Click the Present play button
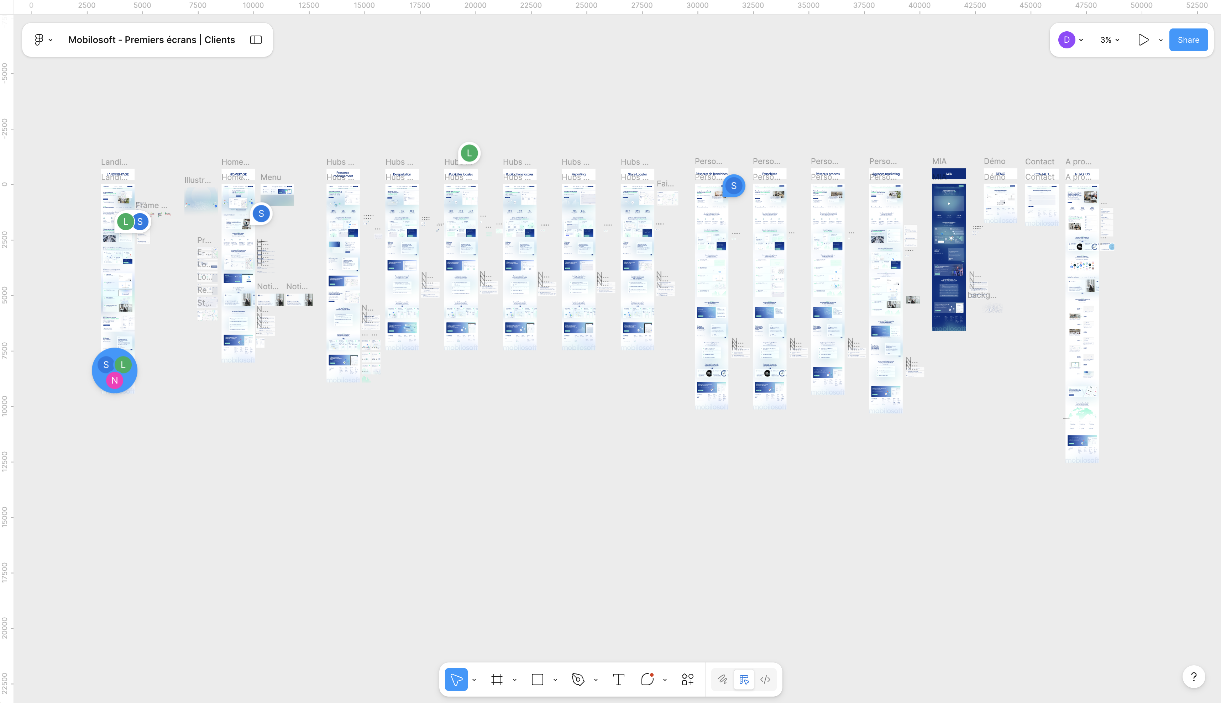The image size is (1221, 703). tap(1143, 40)
